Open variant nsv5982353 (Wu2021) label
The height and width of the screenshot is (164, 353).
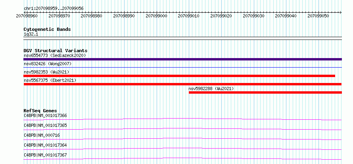coord(46,72)
